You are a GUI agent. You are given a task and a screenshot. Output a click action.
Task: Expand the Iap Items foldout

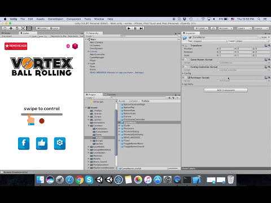pyautogui.click(x=183, y=84)
